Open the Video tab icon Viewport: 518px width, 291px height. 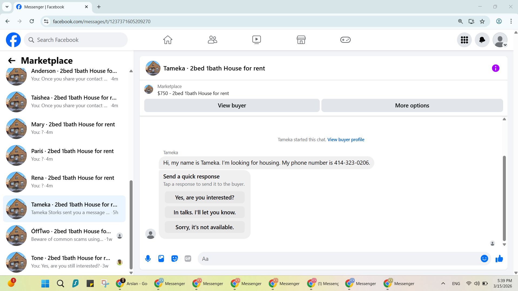click(x=257, y=40)
